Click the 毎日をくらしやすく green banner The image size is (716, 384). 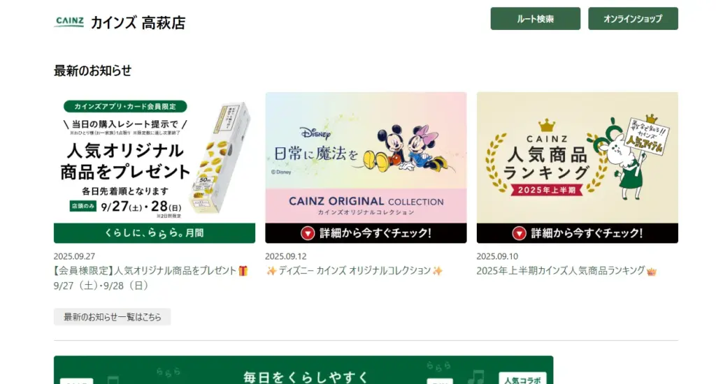click(x=303, y=370)
